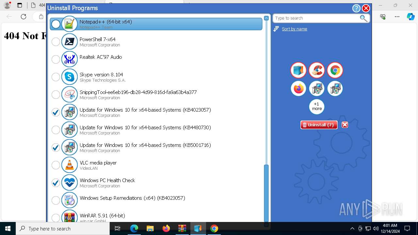
Task: Click the Windows Setup Remediations icon
Action: [x=70, y=200]
